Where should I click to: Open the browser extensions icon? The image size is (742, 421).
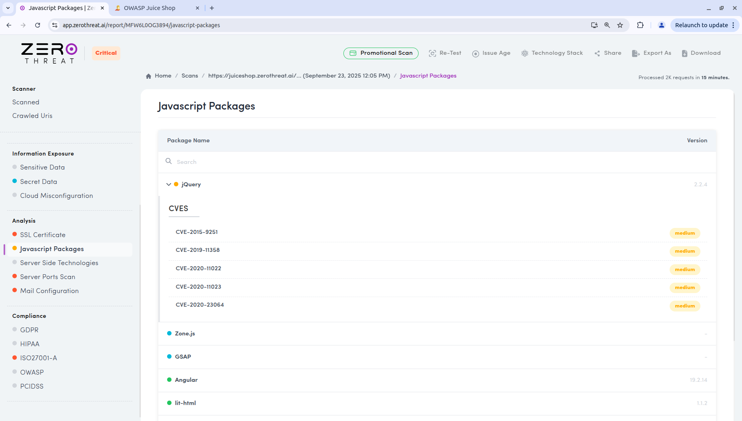click(640, 25)
